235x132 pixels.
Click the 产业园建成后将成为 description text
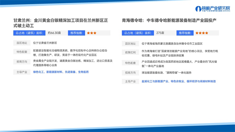tap(179, 64)
